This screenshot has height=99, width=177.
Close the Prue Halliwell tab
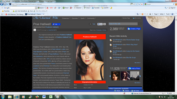pos(43,14)
